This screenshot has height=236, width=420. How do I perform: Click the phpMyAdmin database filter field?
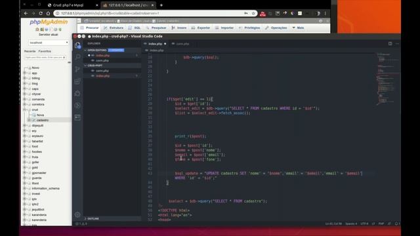coord(45,58)
